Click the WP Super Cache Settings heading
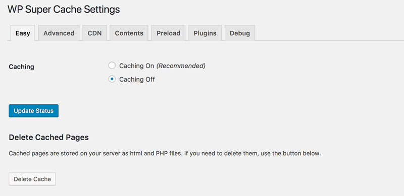Image resolution: width=404 pixels, height=196 pixels. (64, 10)
